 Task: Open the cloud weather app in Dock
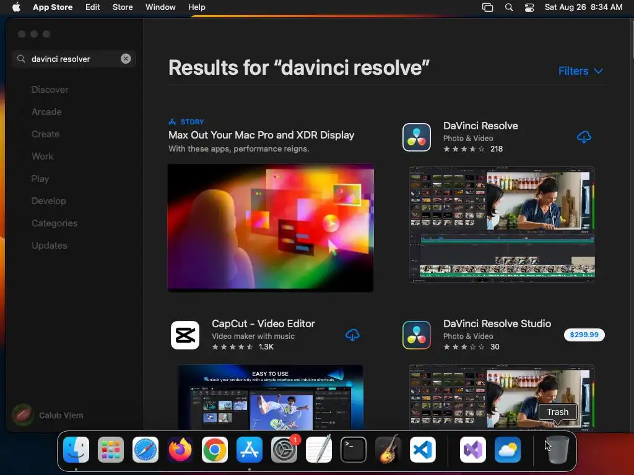508,450
